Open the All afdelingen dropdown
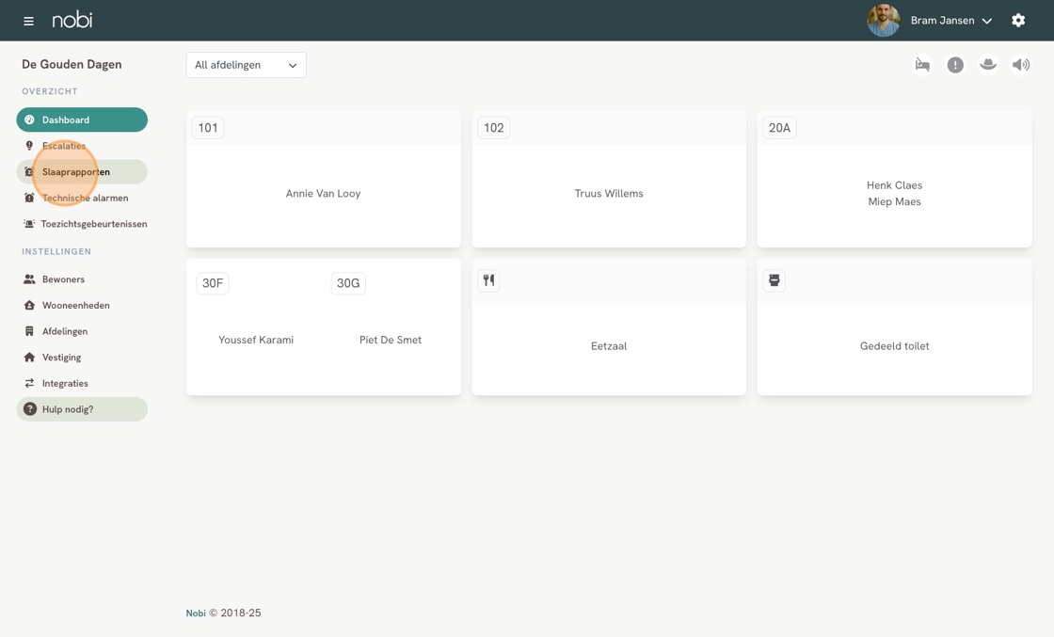Image resolution: width=1054 pixels, height=637 pixels. tap(246, 65)
